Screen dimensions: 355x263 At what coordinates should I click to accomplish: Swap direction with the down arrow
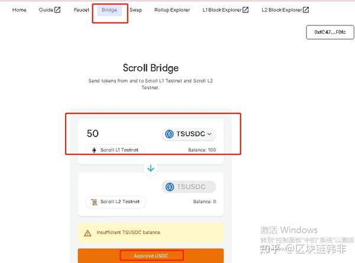click(151, 168)
